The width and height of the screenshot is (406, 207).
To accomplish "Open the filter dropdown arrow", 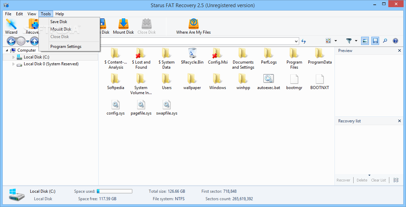I will (x=356, y=41).
